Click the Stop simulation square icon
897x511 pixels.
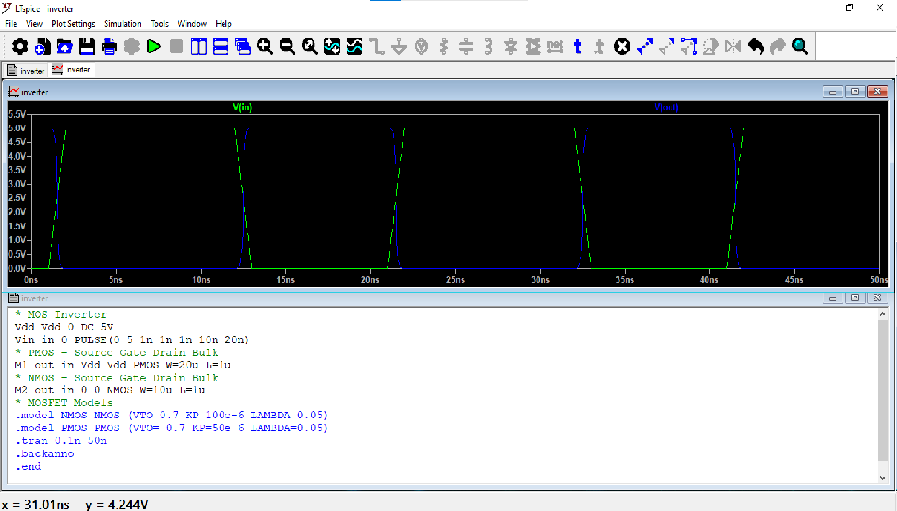click(176, 46)
